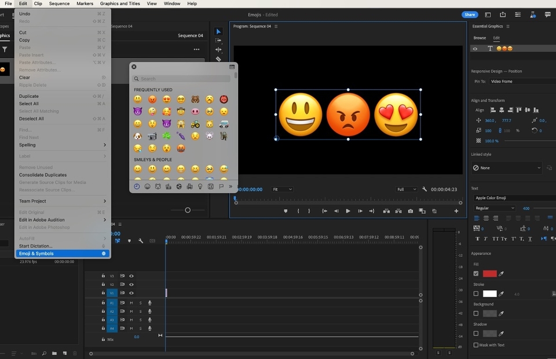556x359 pixels.
Task: Hide track V2 with eye icon
Action: click(131, 285)
